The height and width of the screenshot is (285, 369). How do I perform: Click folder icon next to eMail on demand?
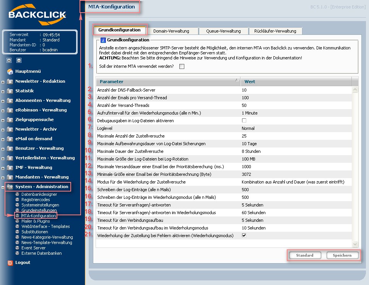coord(10,139)
